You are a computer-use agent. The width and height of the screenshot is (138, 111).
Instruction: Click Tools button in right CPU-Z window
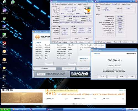(116, 42)
